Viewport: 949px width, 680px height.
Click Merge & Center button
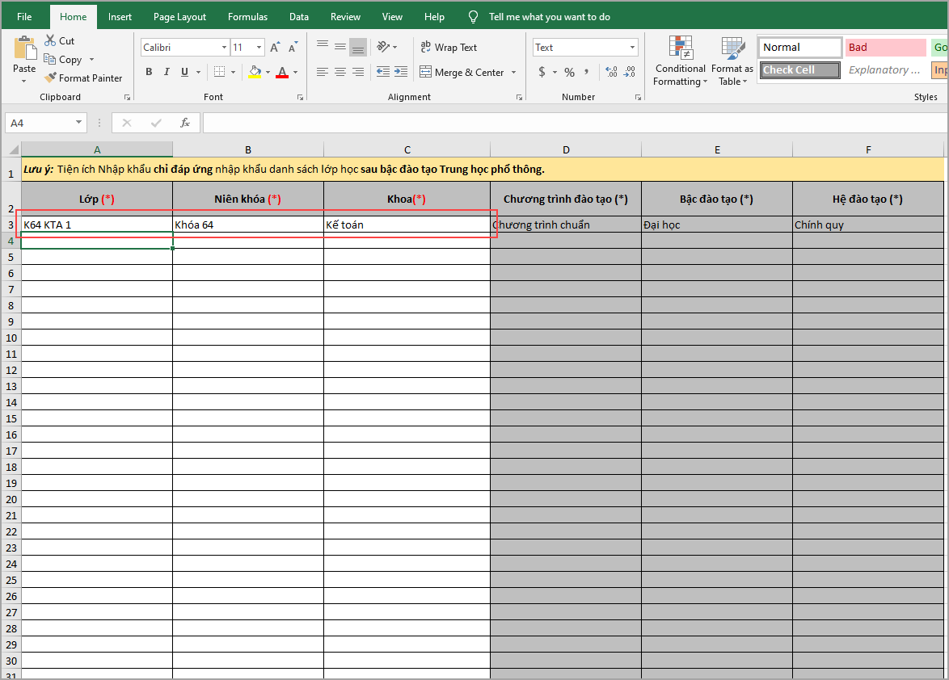462,72
